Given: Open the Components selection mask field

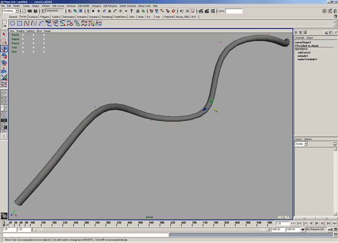Looking at the screenshot, I should pyautogui.click(x=55, y=10).
